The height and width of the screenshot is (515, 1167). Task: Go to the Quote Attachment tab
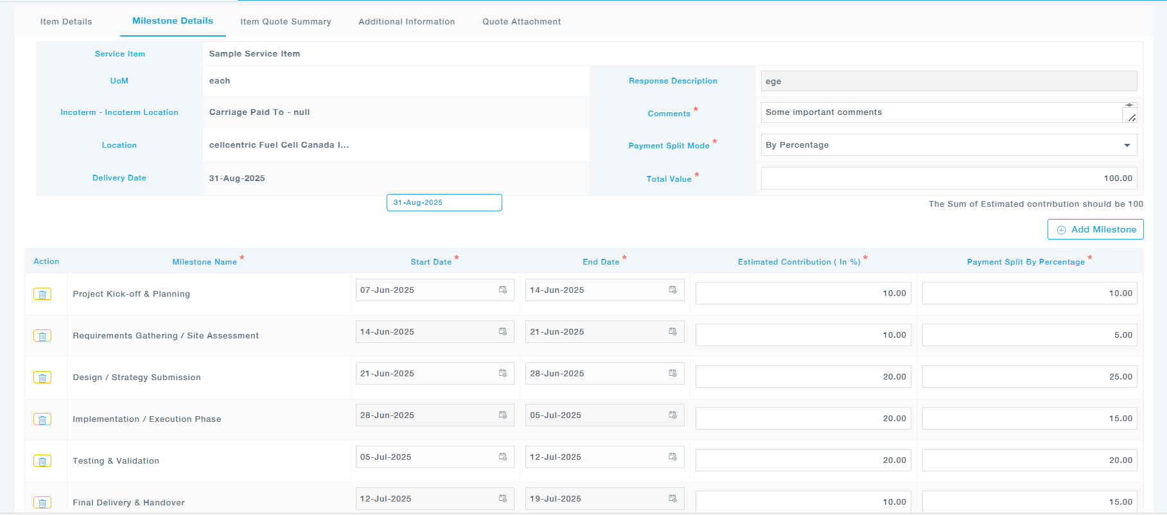522,22
